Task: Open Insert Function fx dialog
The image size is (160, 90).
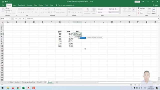Action: click(23, 18)
